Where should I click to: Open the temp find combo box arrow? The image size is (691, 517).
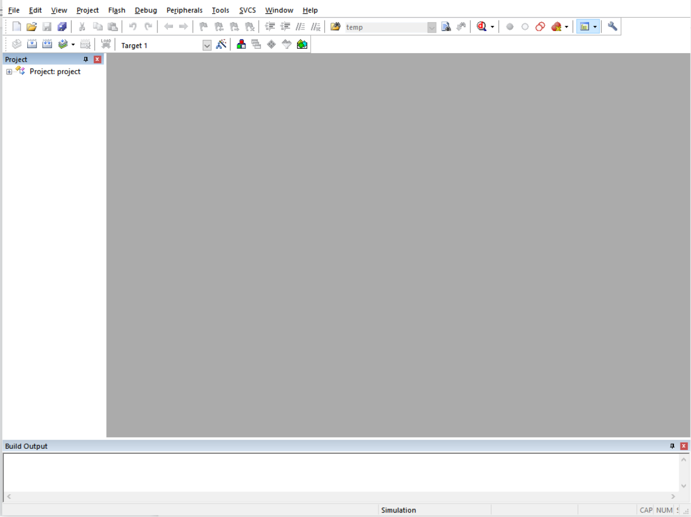pyautogui.click(x=432, y=27)
